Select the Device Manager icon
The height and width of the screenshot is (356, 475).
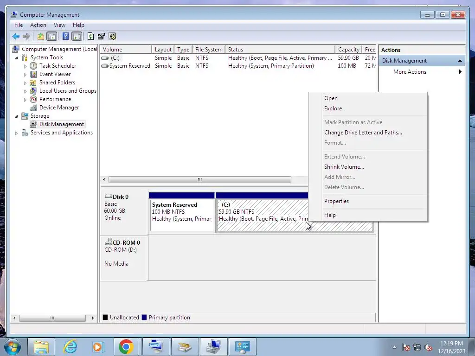33,108
